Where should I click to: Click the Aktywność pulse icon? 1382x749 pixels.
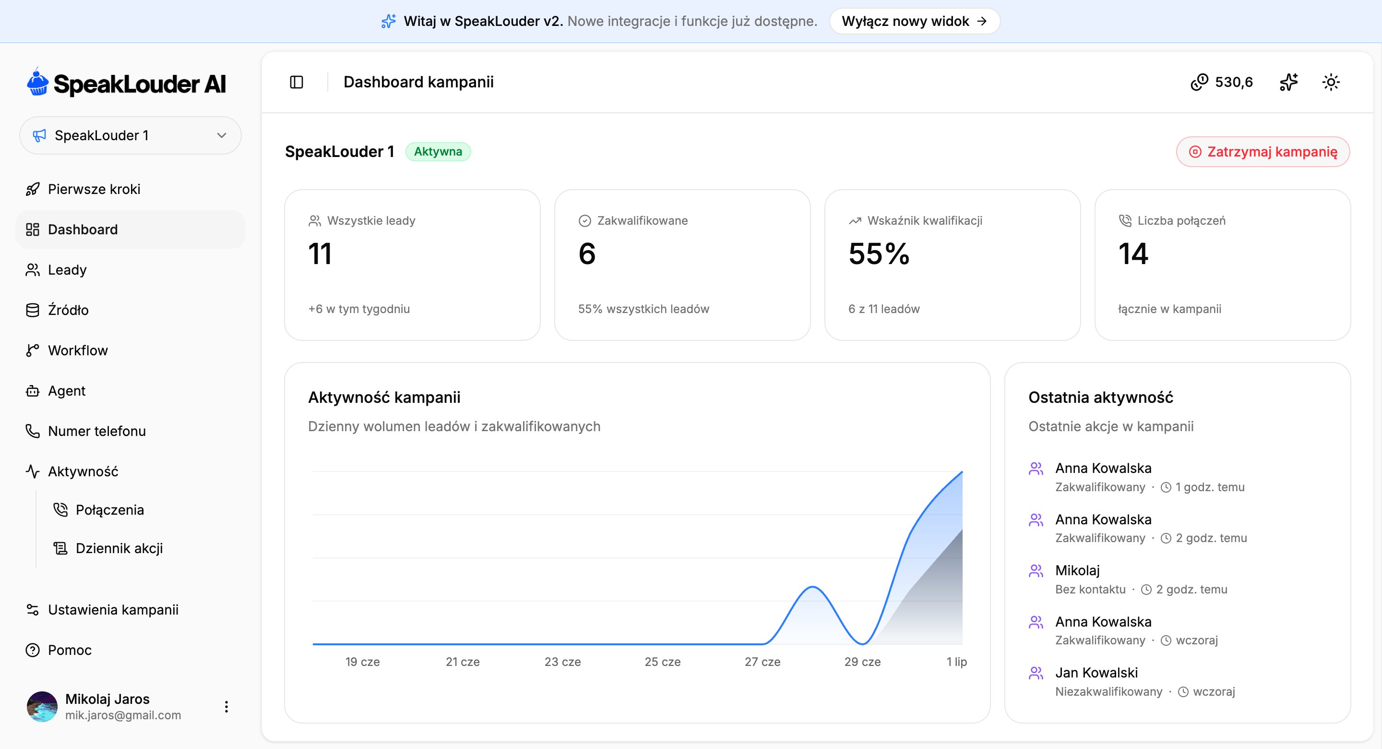click(x=33, y=471)
